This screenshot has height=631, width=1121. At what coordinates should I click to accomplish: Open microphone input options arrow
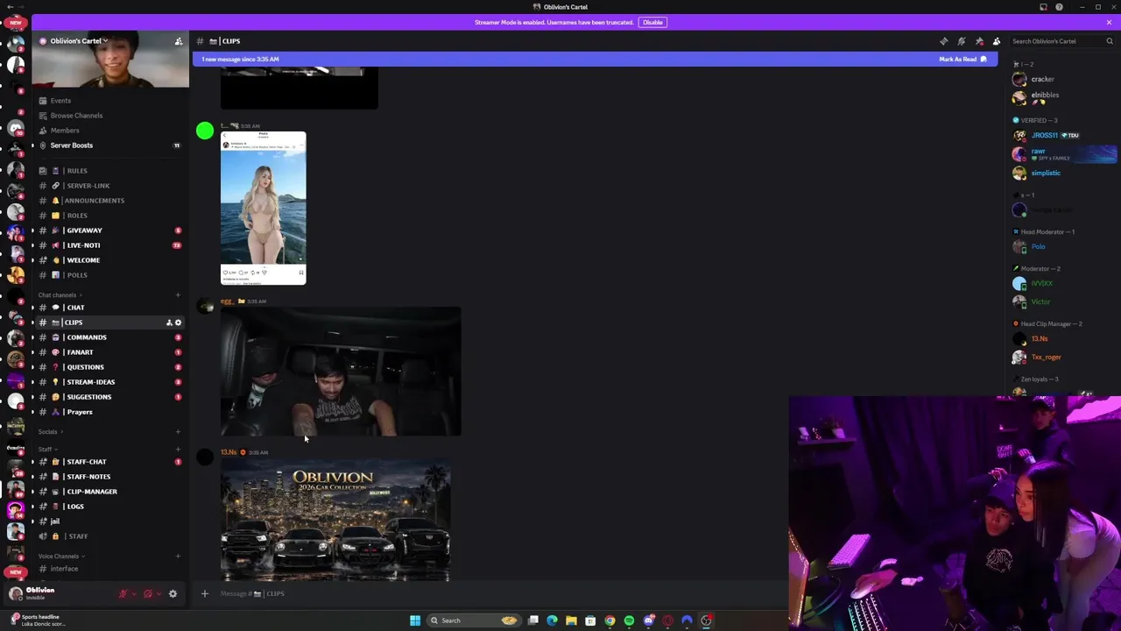pyautogui.click(x=133, y=594)
